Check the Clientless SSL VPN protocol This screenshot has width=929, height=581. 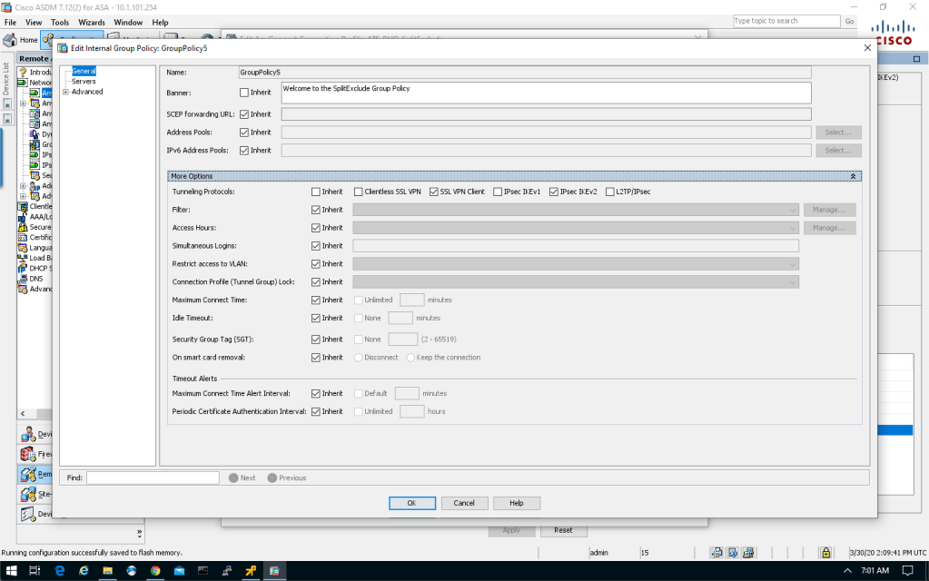[x=359, y=192]
